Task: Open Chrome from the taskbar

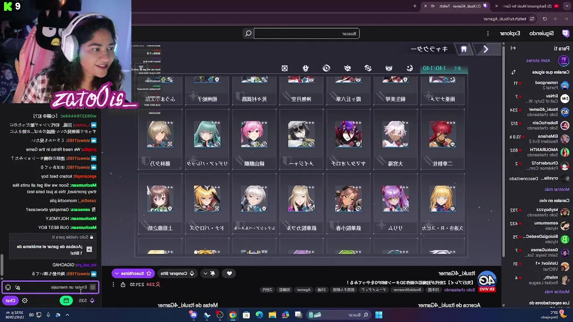Action: 233,315
